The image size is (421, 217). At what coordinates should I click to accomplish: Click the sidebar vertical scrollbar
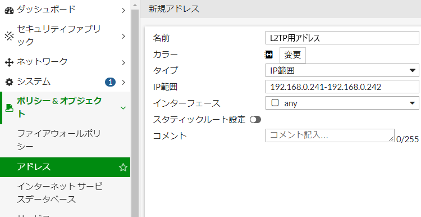click(135, 113)
